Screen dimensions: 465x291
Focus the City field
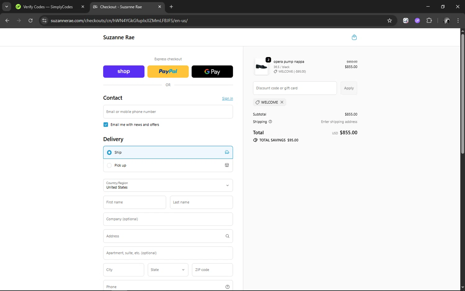pos(124,270)
